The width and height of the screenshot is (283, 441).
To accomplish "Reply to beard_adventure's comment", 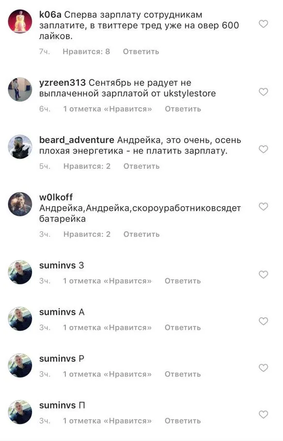I will (x=141, y=166).
